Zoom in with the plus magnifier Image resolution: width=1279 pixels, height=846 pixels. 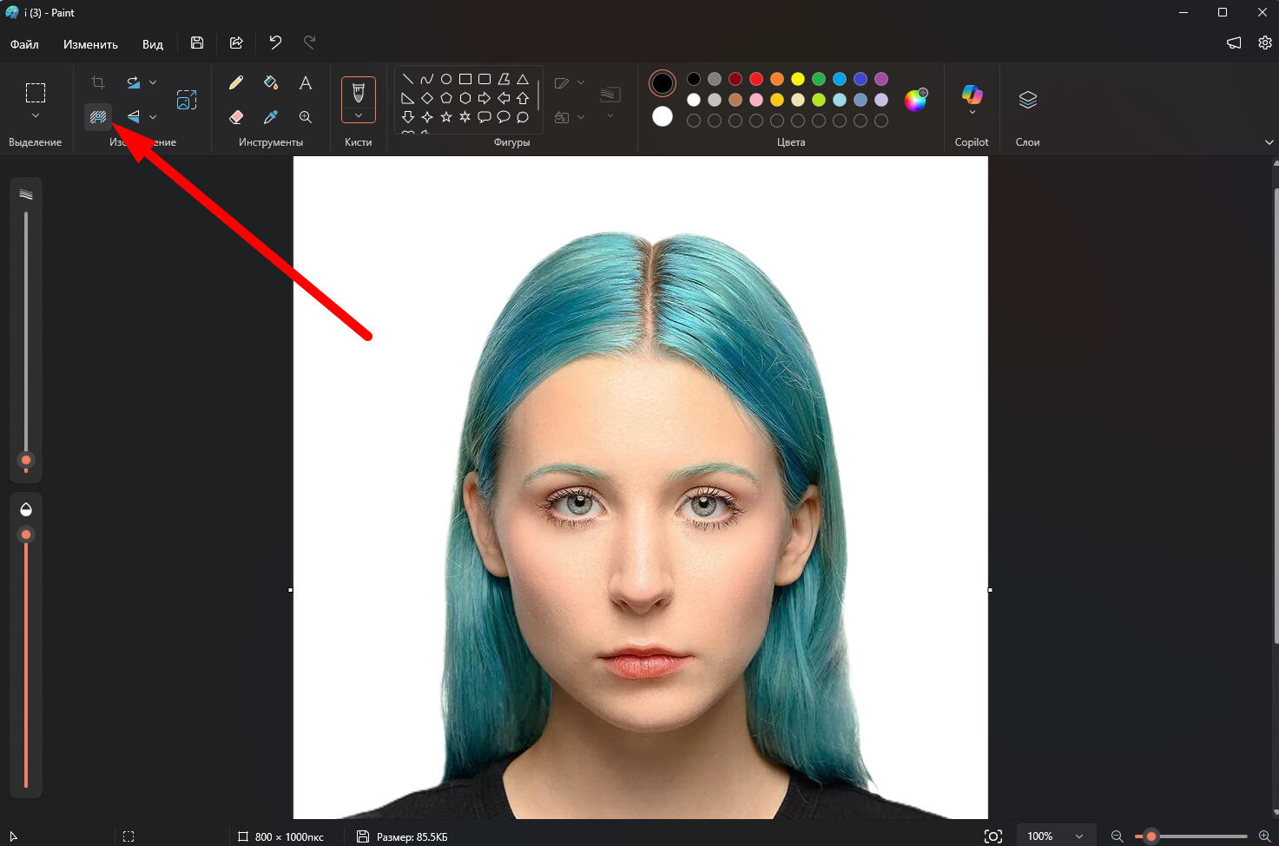pyautogui.click(x=1264, y=836)
